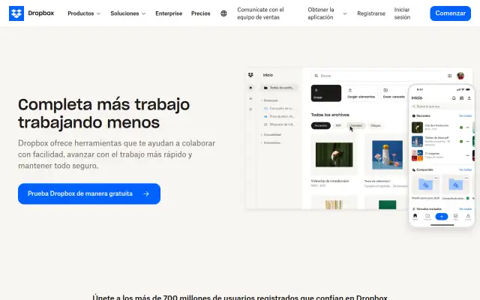The height and width of the screenshot is (300, 480).
Task: Open the blue vase image thumbnail
Action: coord(387,155)
